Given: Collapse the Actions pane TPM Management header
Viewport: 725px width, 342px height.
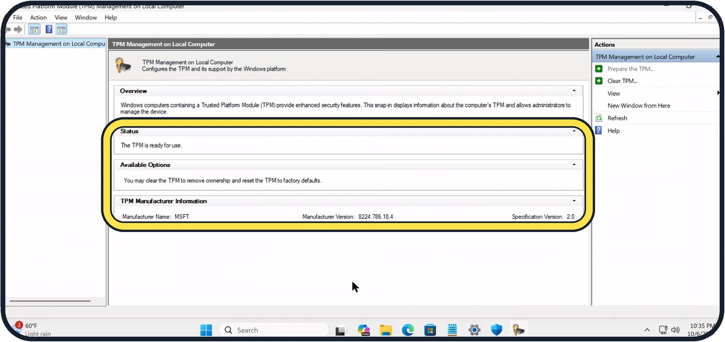Looking at the screenshot, I should pyautogui.click(x=719, y=56).
